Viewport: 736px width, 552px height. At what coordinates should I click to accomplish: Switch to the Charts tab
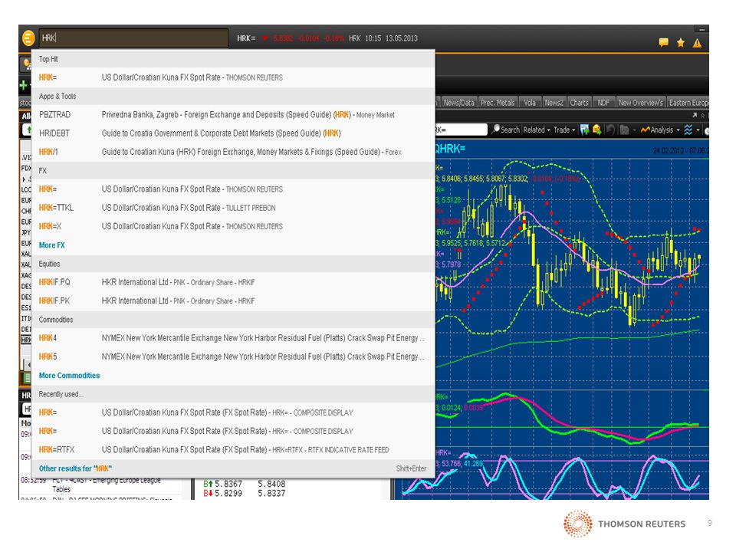pyautogui.click(x=579, y=102)
